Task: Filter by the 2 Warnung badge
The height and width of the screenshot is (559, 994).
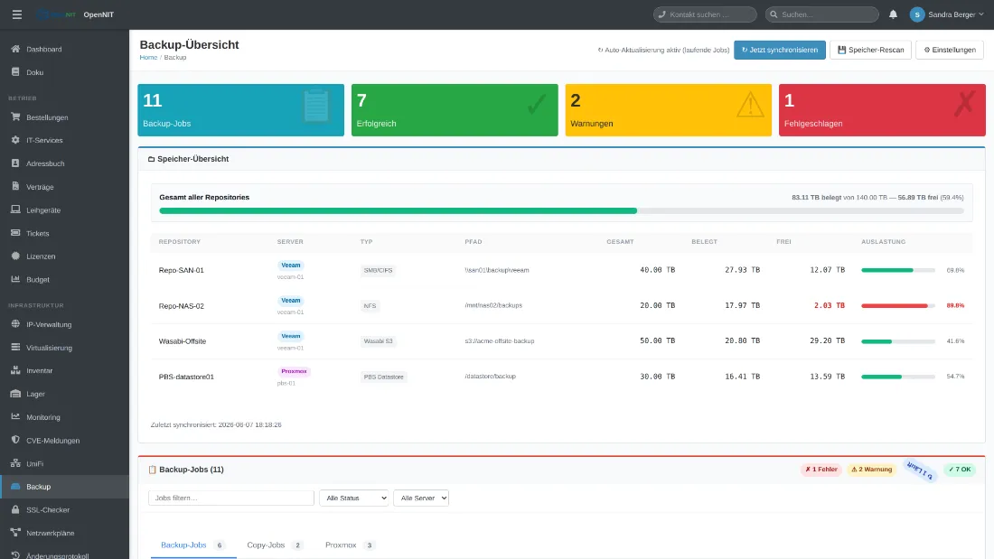Action: 872,470
